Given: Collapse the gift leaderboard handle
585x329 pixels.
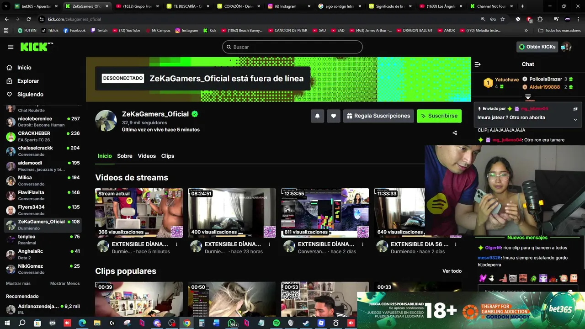Looking at the screenshot, I should pos(528,97).
